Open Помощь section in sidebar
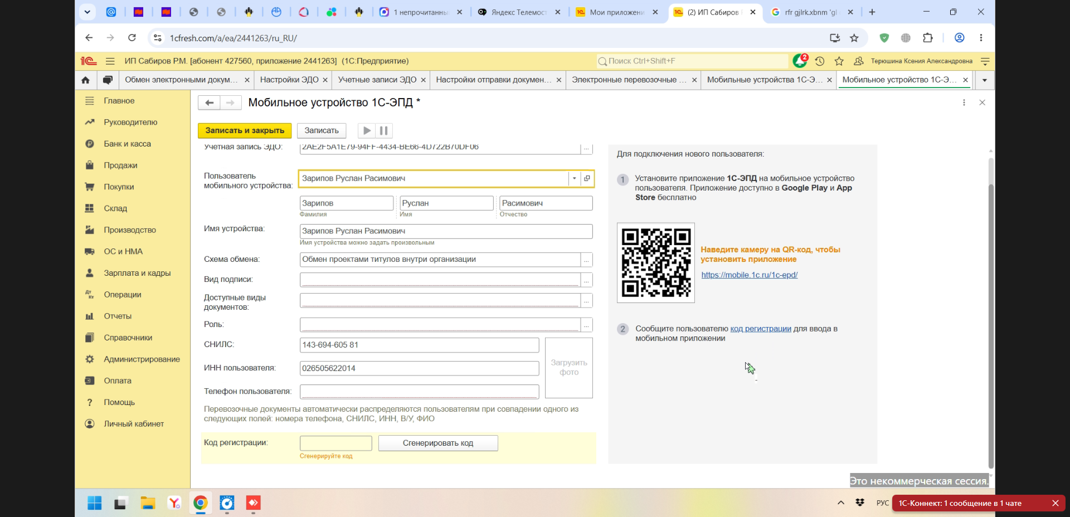 (x=133, y=402)
